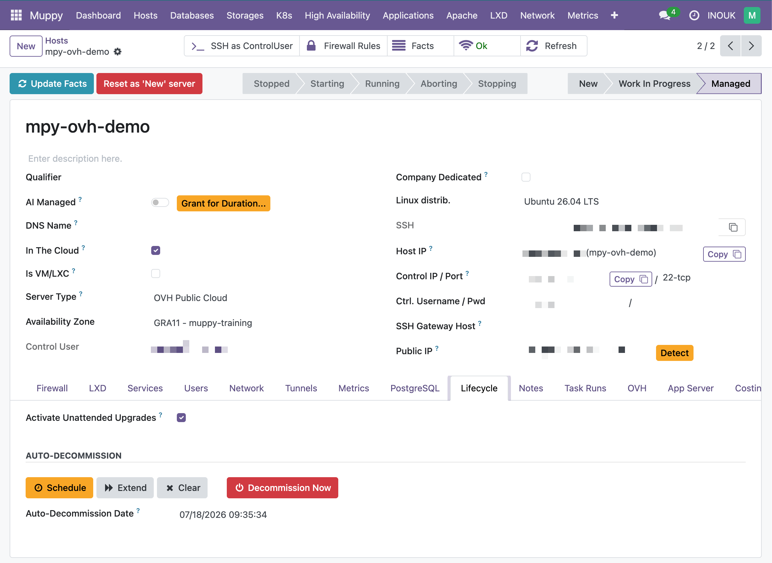
Task: Switch to the OVH tab
Action: pyautogui.click(x=637, y=388)
